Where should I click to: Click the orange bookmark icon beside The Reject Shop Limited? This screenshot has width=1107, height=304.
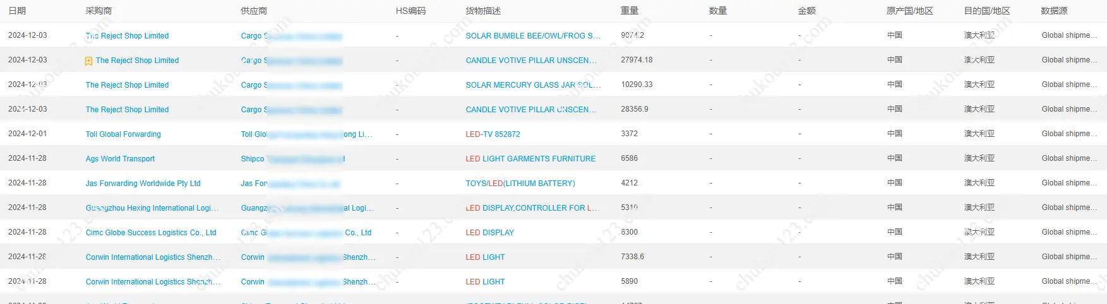(x=89, y=61)
